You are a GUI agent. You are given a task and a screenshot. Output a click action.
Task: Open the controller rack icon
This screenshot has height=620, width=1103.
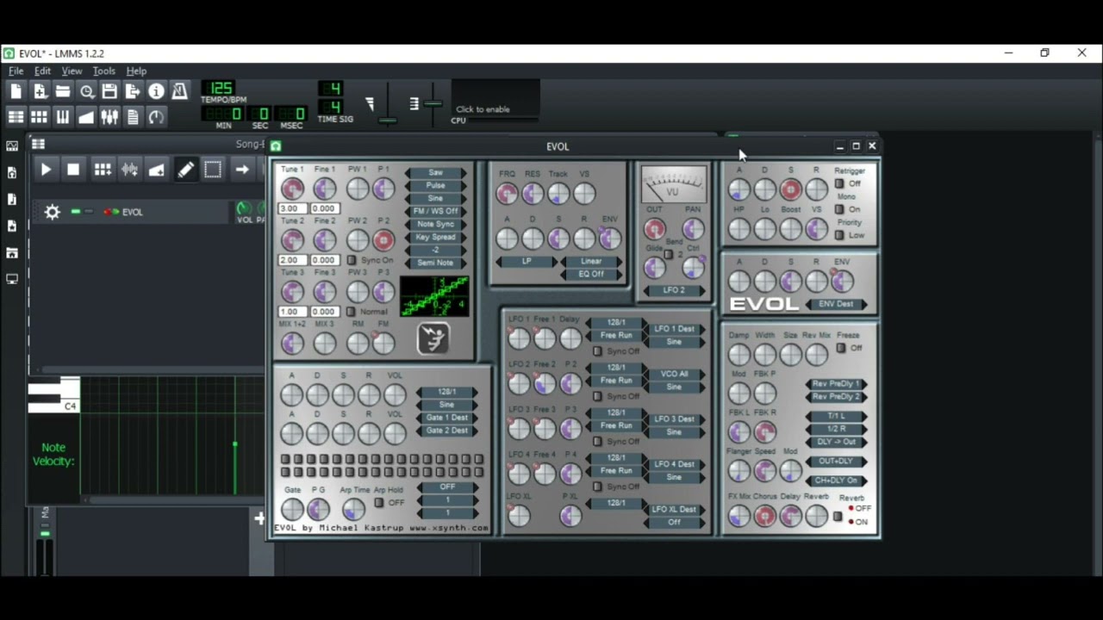[156, 117]
